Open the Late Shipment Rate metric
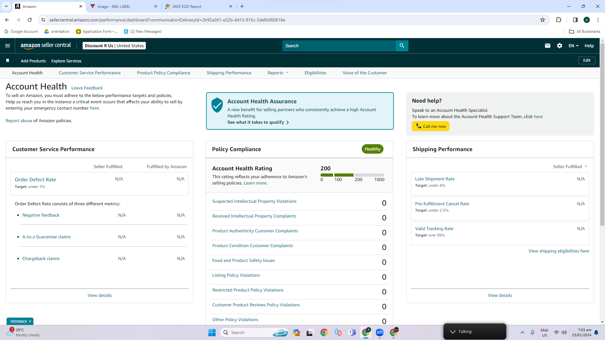 tap(435, 179)
